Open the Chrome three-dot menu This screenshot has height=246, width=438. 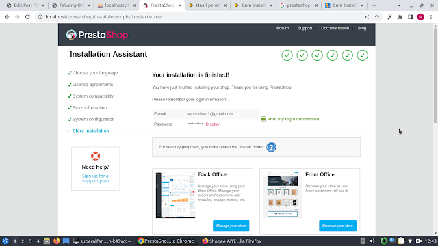coord(431,17)
